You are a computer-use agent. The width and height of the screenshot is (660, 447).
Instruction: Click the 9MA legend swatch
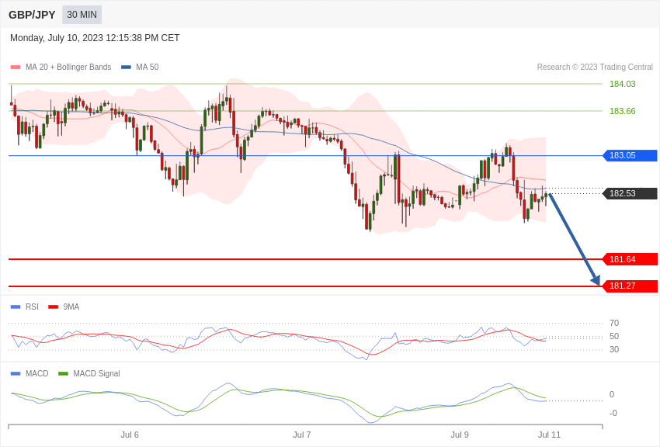pos(54,307)
